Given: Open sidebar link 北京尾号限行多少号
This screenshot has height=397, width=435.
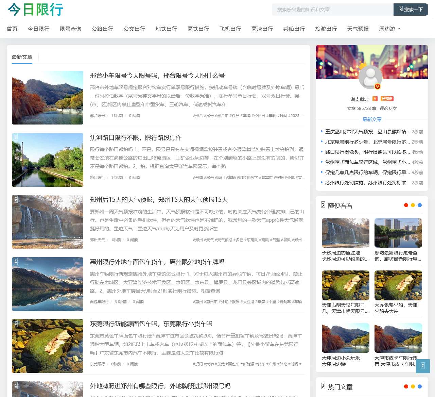Looking at the screenshot, I should [x=367, y=142].
